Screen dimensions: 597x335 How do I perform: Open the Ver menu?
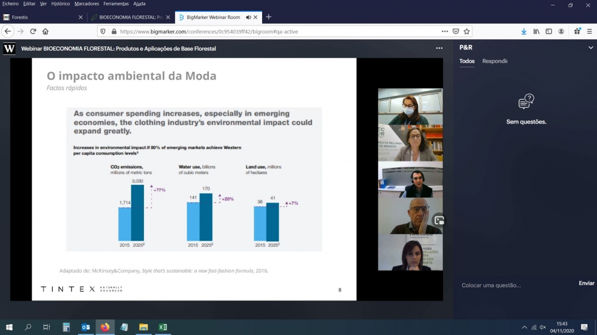coord(43,4)
